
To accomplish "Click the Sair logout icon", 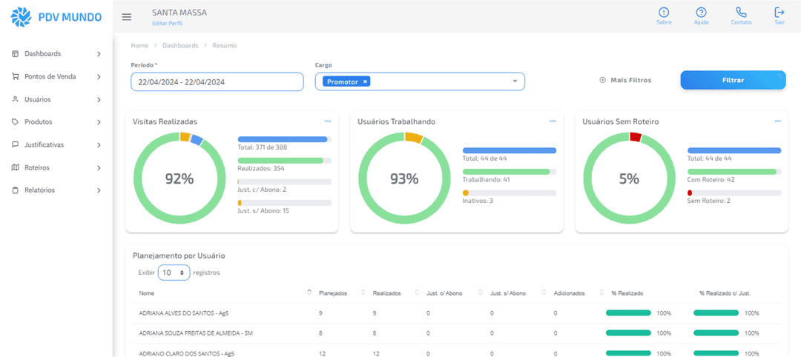I will [x=779, y=13].
